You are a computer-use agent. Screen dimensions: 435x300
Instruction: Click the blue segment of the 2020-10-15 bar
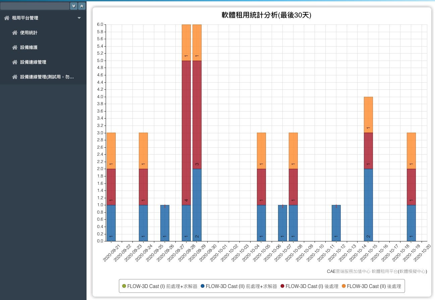click(368, 205)
